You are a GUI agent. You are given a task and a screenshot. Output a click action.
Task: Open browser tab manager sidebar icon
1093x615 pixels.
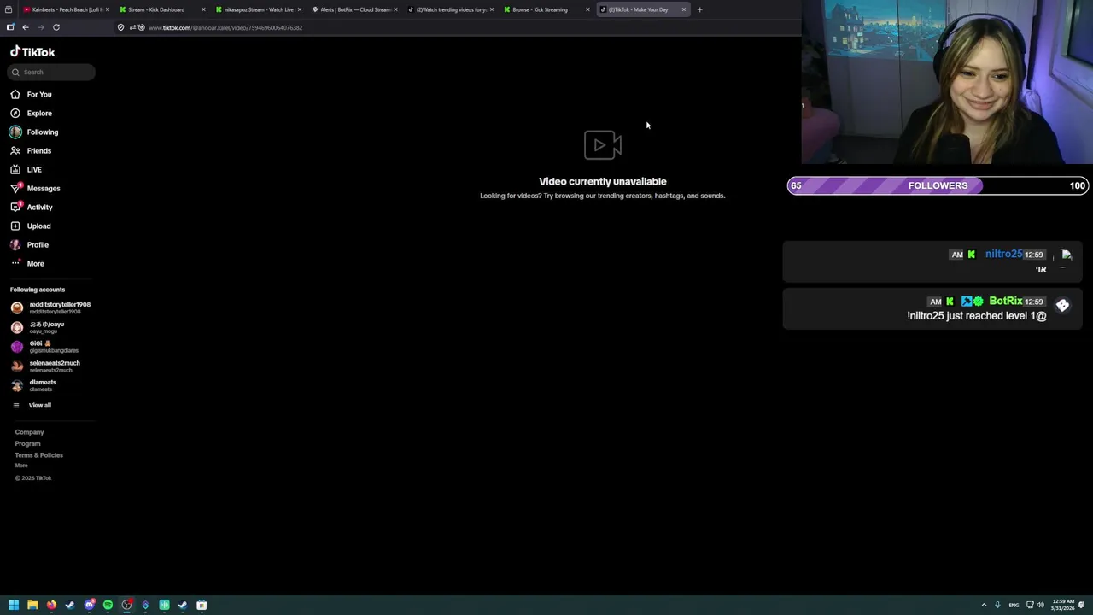[x=10, y=27]
